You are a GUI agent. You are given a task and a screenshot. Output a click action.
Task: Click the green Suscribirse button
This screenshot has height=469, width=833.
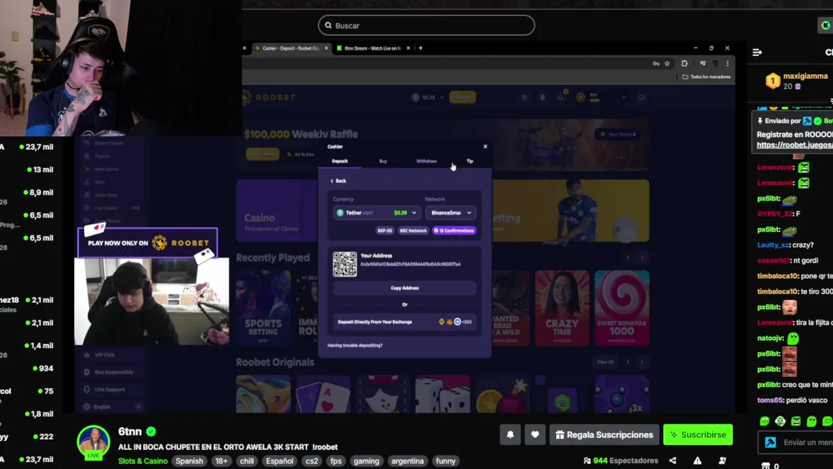(698, 434)
